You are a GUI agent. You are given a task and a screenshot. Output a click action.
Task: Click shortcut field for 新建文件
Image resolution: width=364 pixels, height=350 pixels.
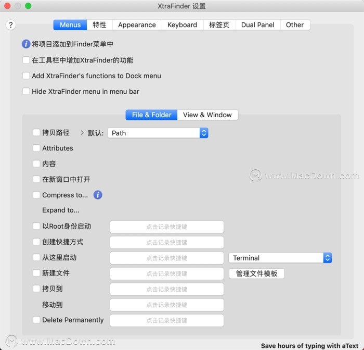click(x=167, y=273)
